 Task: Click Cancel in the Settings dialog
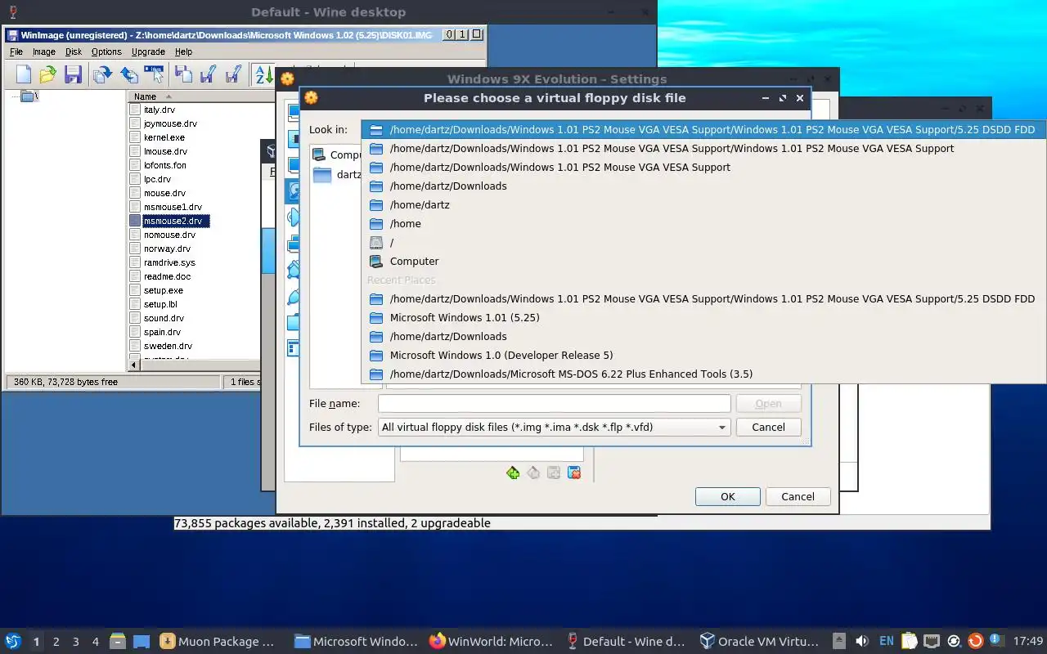click(798, 496)
